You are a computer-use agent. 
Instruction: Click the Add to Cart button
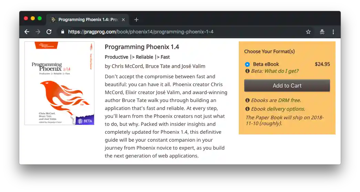pyautogui.click(x=287, y=85)
